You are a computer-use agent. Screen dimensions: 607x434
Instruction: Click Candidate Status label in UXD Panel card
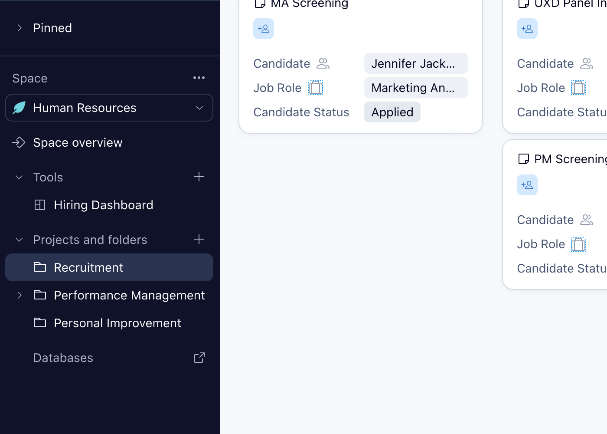(562, 112)
